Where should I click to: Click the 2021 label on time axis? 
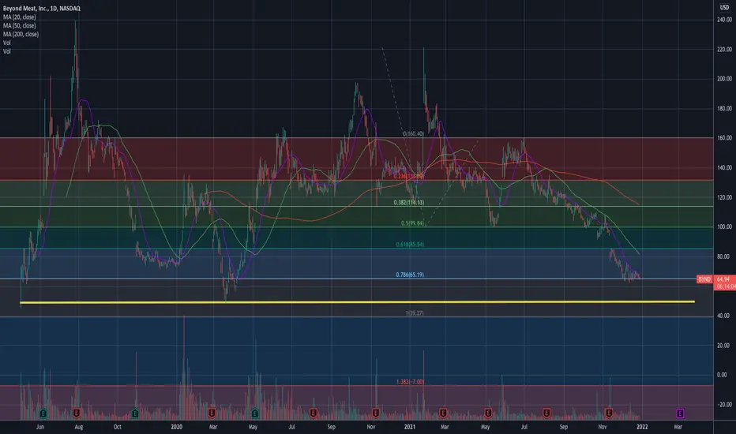coord(410,427)
